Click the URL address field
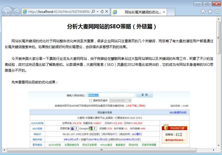The image size is (222, 155). pos(59,11)
